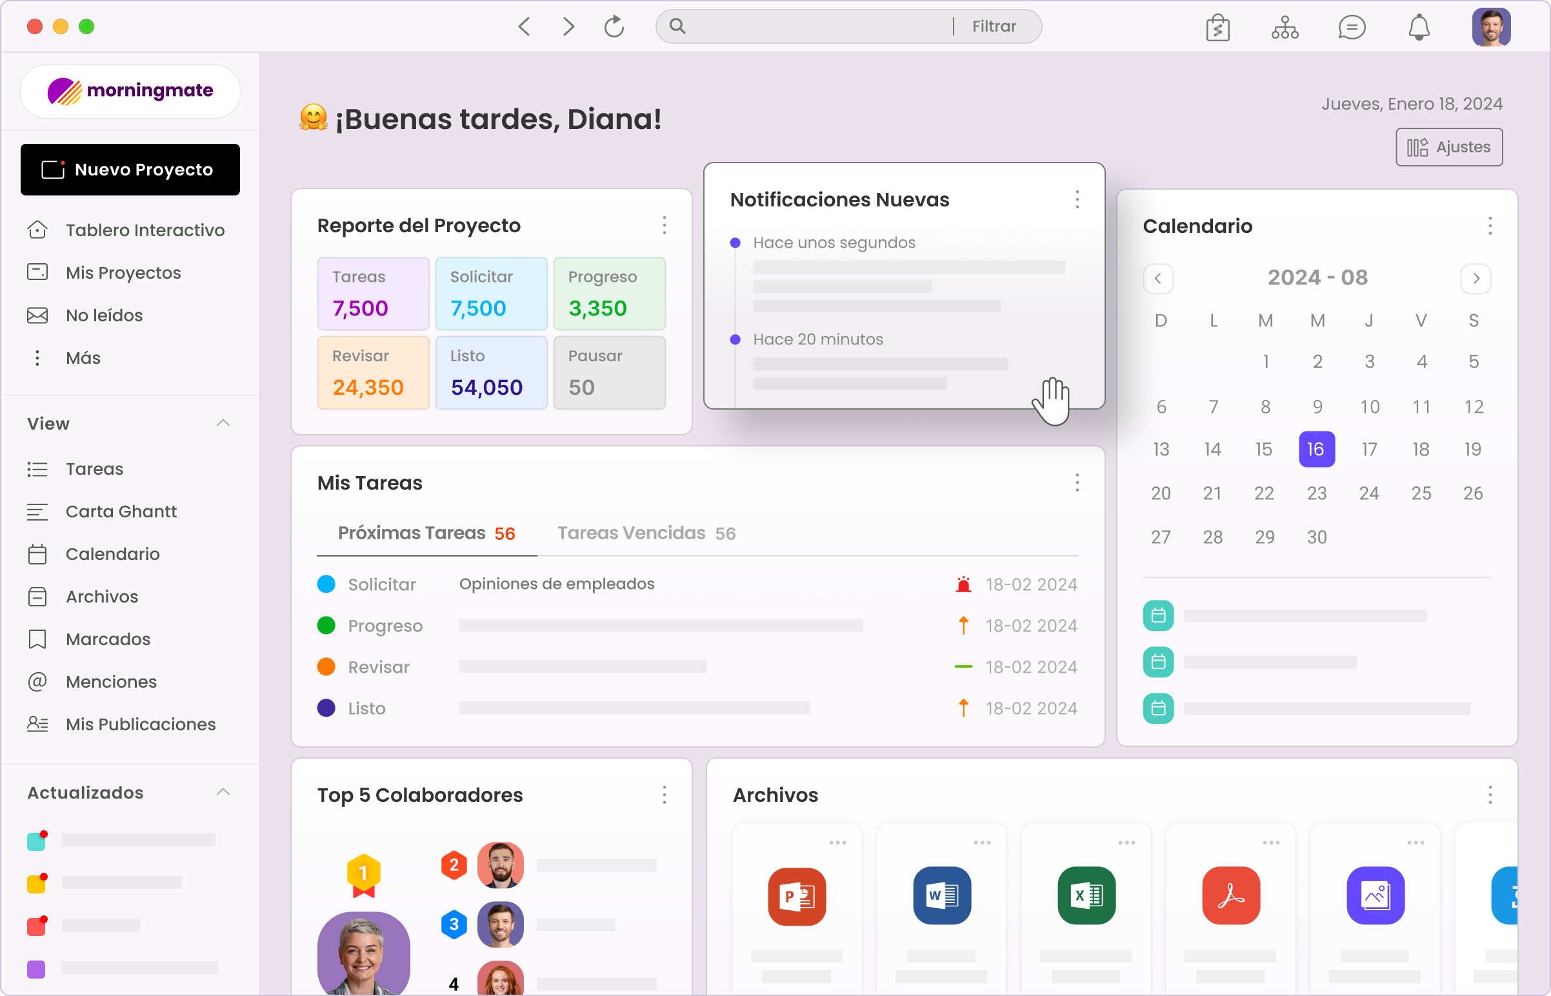Open the PowerPoint file icon in Archivos
This screenshot has width=1551, height=996.
click(797, 896)
